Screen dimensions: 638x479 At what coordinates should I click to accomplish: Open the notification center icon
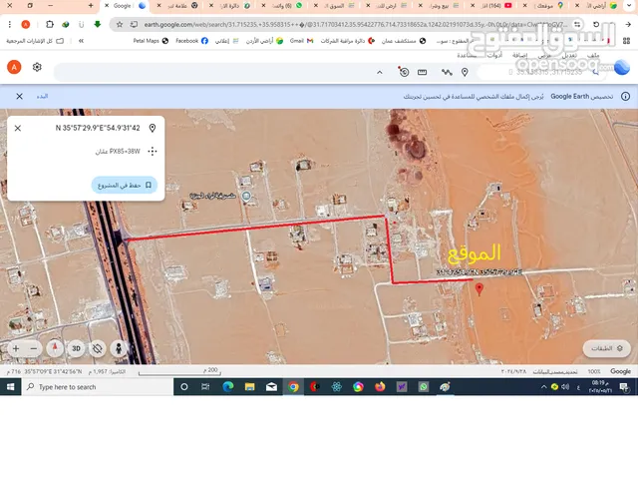point(624,387)
